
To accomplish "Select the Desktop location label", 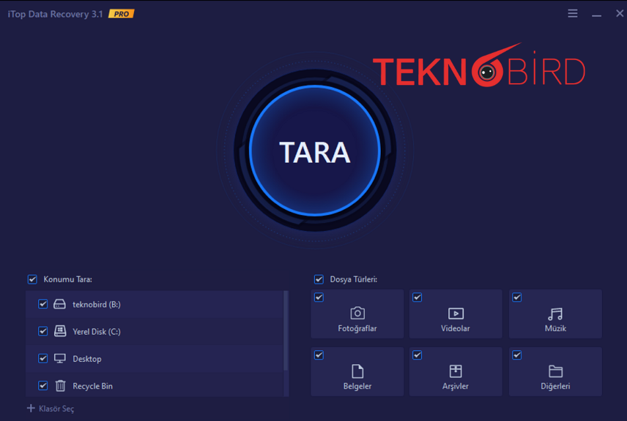I will coord(86,358).
